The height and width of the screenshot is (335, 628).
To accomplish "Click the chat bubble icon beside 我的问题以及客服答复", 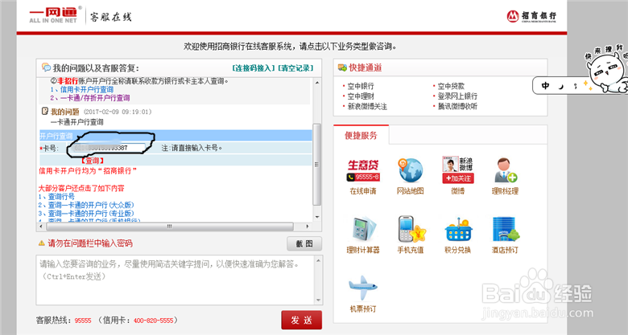I will coord(46,67).
